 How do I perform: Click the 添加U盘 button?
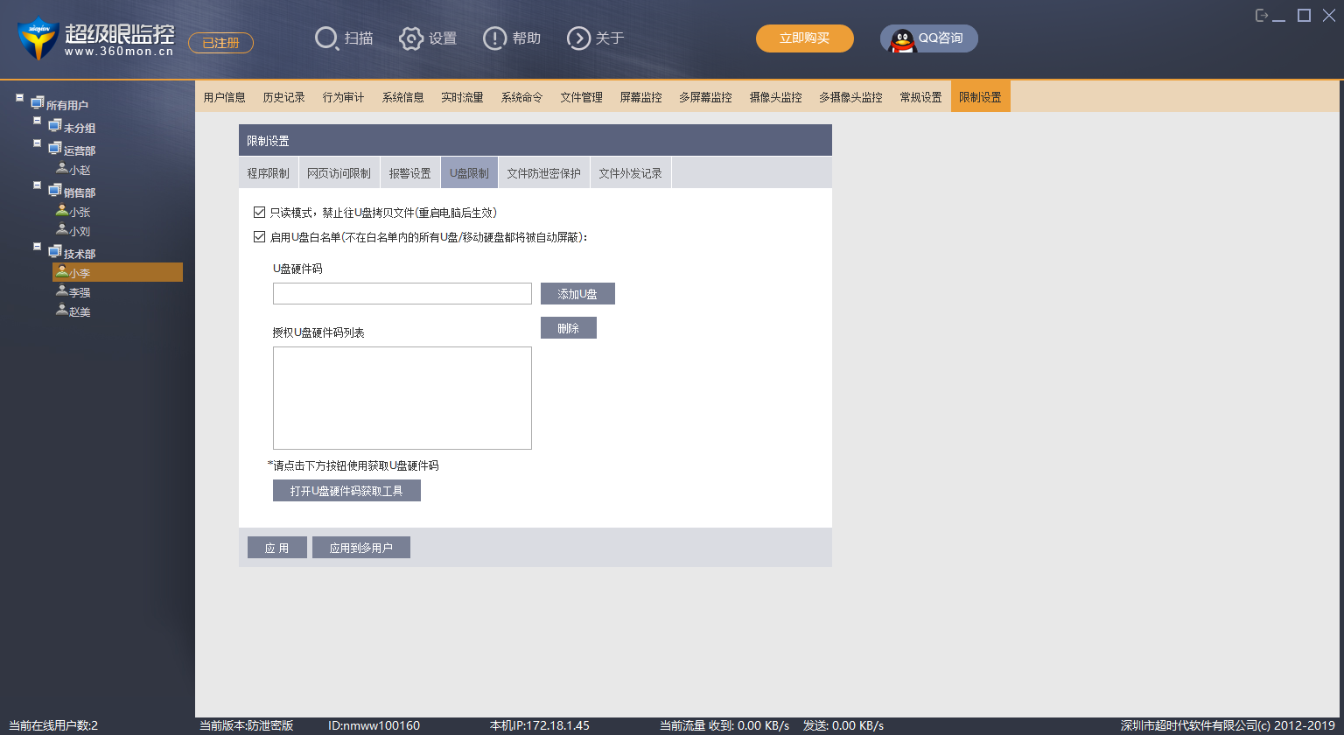577,294
